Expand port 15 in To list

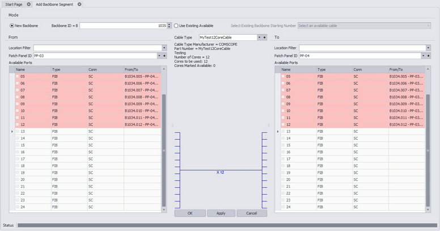[283, 145]
